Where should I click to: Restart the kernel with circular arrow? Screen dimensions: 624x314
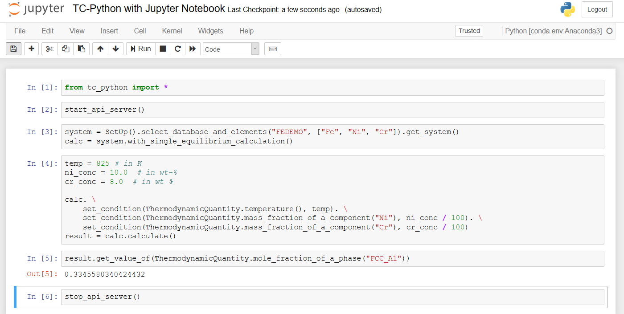177,49
